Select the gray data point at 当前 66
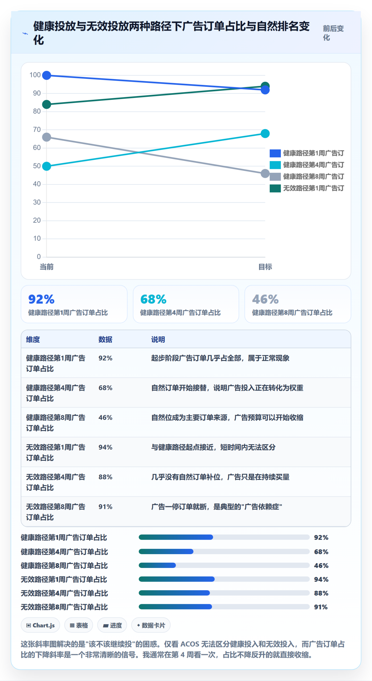 pos(47,137)
